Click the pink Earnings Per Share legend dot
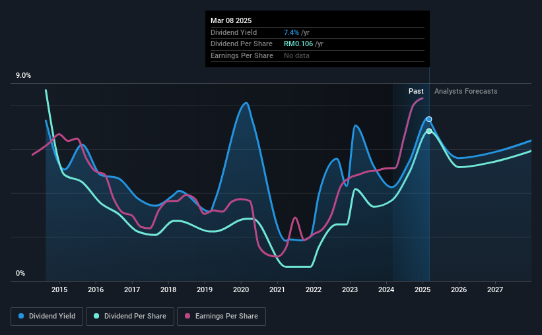The width and height of the screenshot is (542, 335). tap(187, 316)
